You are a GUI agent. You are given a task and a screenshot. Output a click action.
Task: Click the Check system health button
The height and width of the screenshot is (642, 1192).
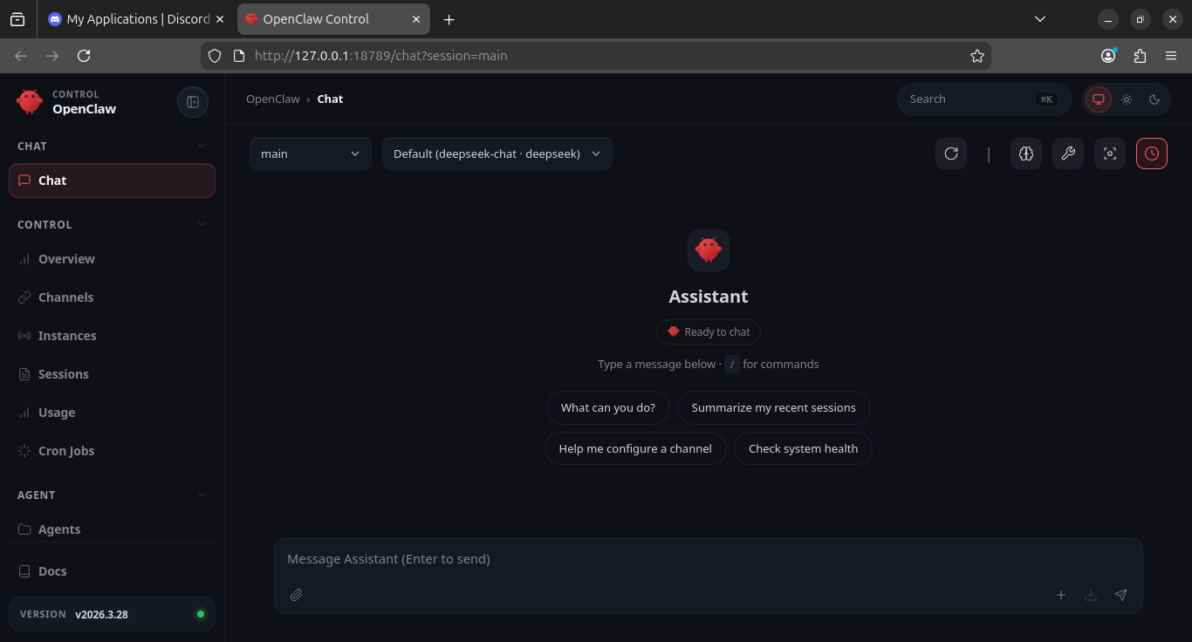(803, 448)
